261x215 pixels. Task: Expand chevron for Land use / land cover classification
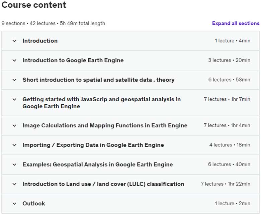(14, 184)
